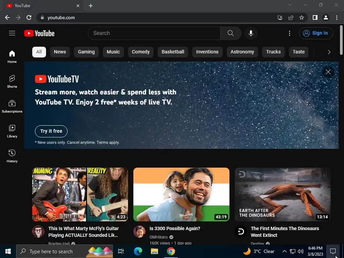
Task: Click the Chrome icon on the taskbar
Action: [x=171, y=251]
